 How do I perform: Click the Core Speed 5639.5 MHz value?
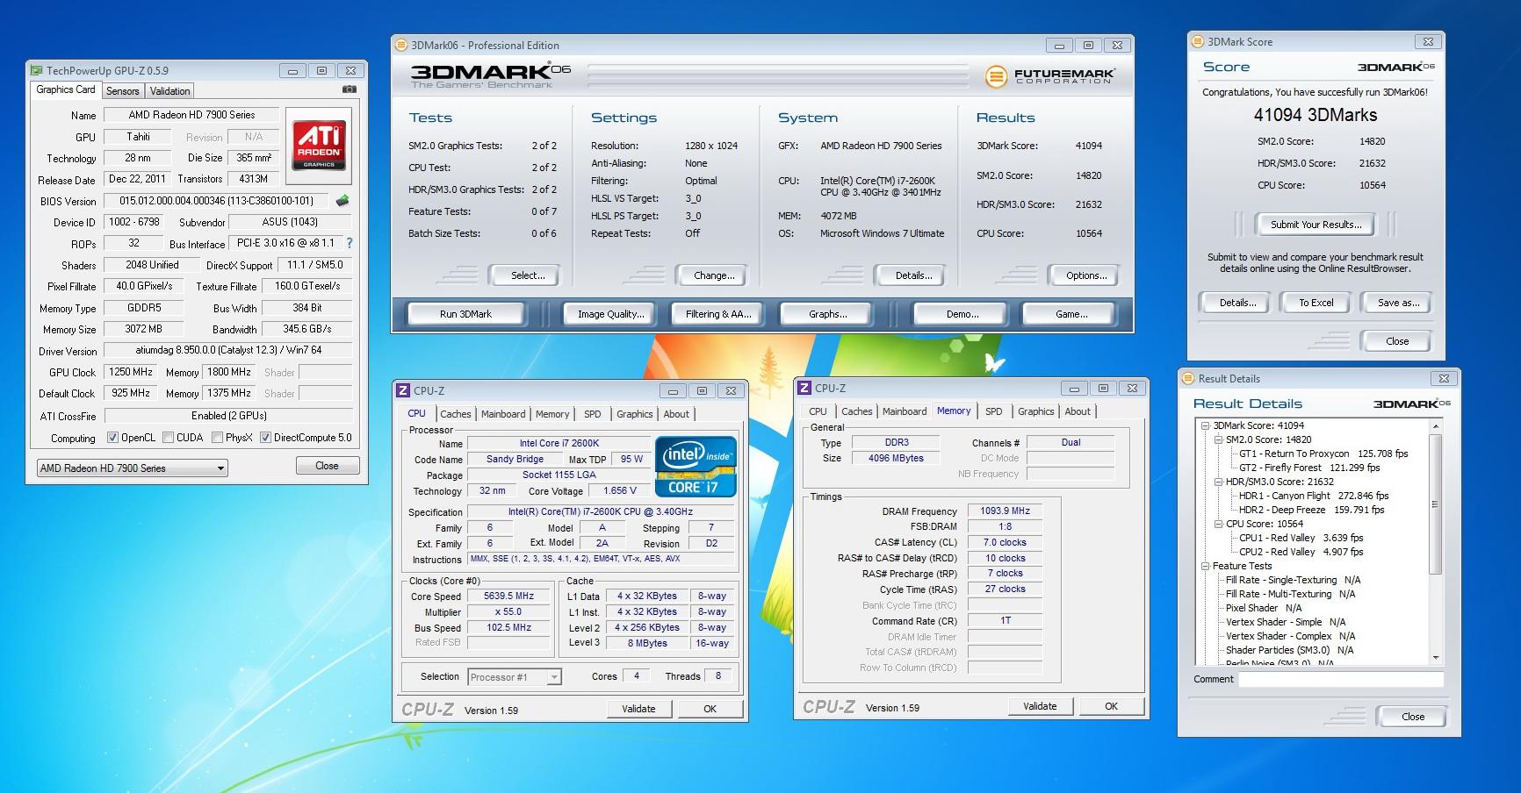tap(508, 597)
